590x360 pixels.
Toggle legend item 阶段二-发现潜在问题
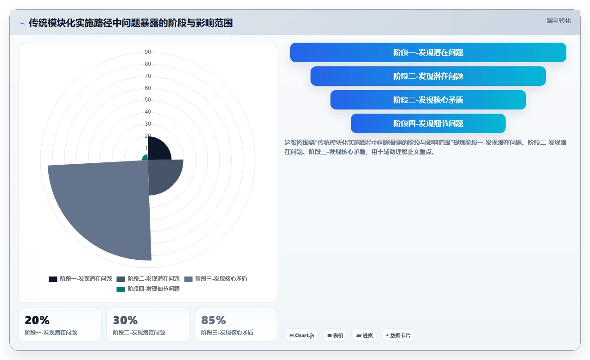(x=148, y=279)
